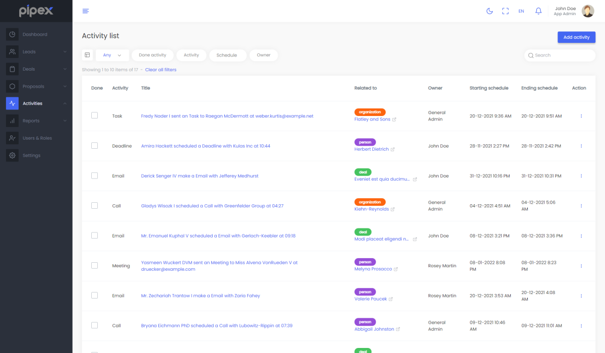Viewport: 605px width, 353px height.
Task: Collapse sidebar with hamburger menu icon
Action: (86, 11)
